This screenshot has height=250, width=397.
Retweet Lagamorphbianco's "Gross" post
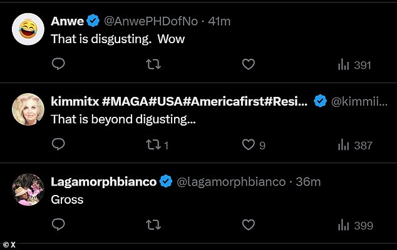(153, 224)
